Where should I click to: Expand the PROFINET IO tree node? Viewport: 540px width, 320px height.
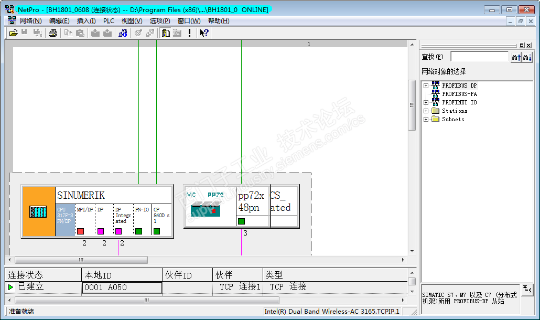426,103
